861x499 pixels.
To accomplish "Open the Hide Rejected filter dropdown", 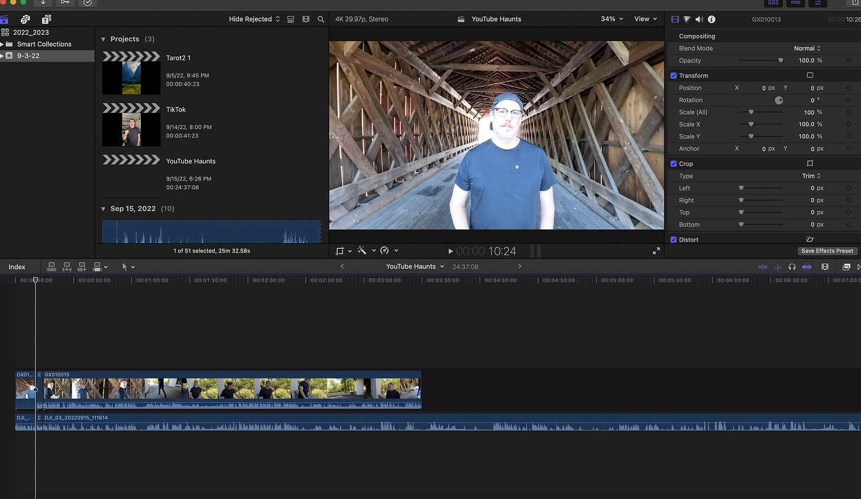I will 254,20.
